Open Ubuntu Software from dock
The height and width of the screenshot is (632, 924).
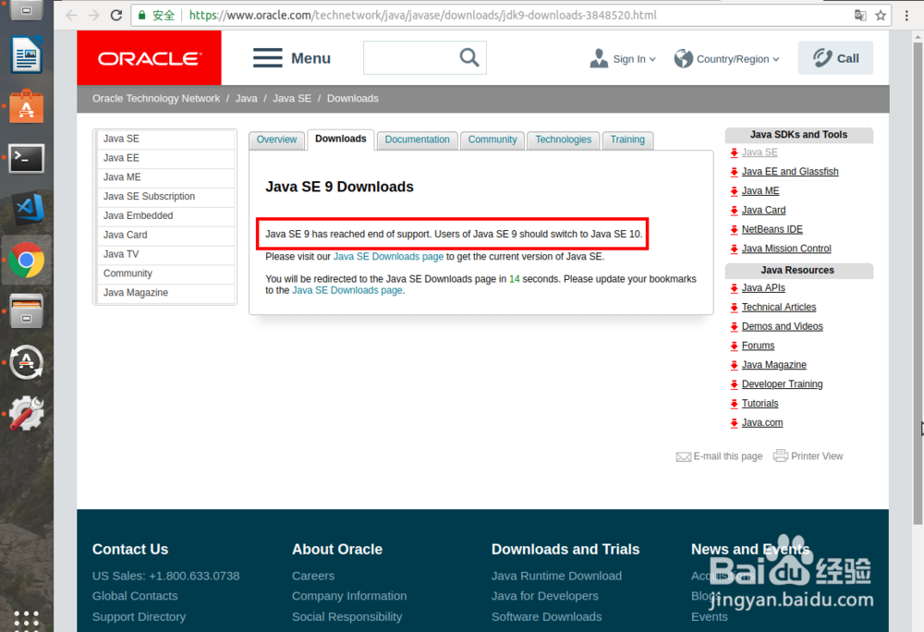[27, 106]
